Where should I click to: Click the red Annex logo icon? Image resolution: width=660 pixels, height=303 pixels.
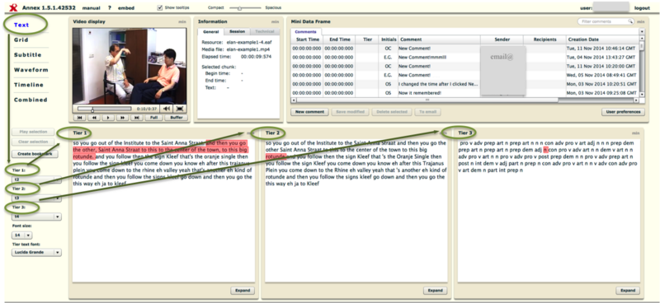(x=13, y=7)
